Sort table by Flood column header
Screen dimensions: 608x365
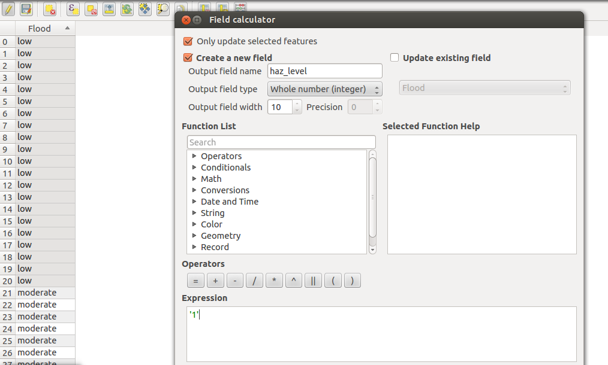click(46, 28)
